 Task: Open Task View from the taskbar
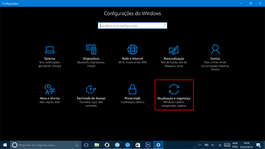coord(86,145)
